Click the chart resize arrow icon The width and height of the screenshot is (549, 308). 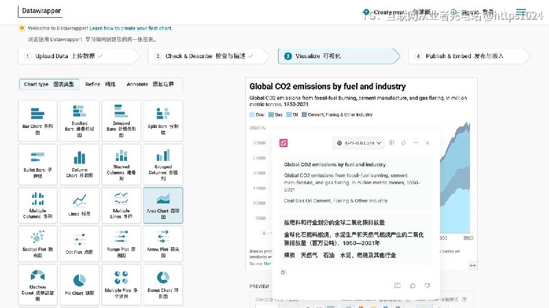tap(473, 266)
